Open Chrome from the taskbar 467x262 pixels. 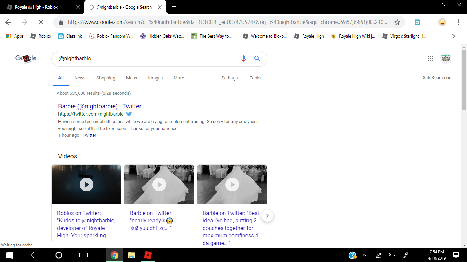tap(115, 255)
